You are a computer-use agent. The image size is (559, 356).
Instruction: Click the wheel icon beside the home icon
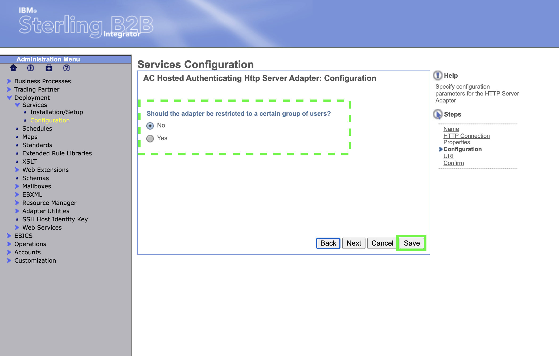31,68
